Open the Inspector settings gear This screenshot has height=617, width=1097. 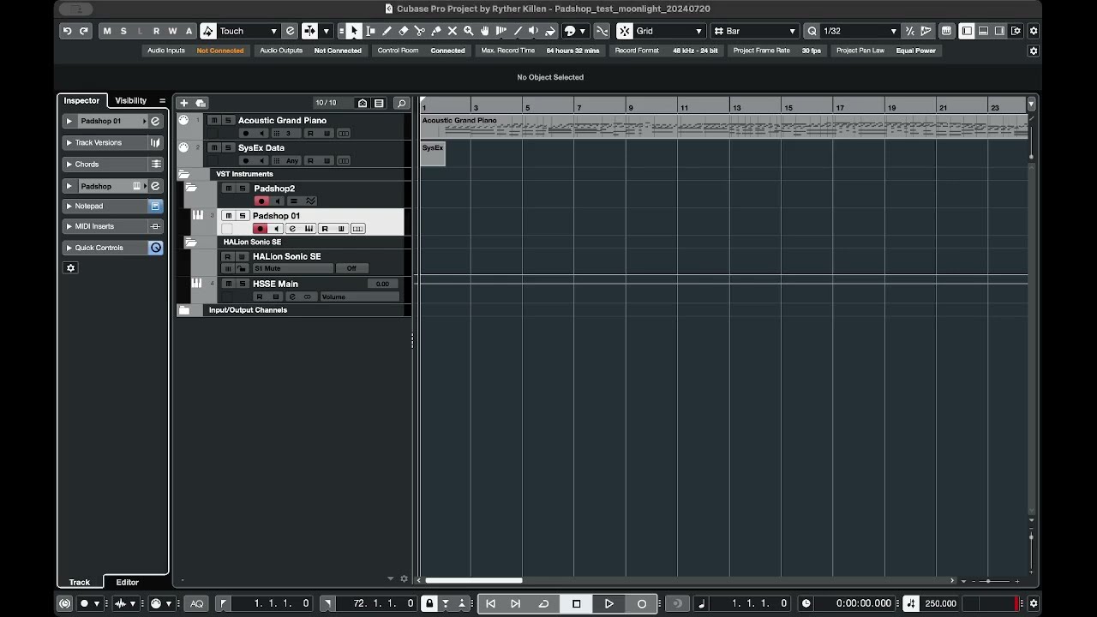[x=71, y=268]
